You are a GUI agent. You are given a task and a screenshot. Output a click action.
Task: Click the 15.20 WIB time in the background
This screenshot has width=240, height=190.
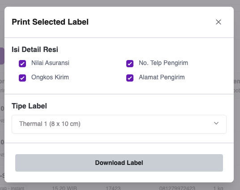tap(64, 188)
